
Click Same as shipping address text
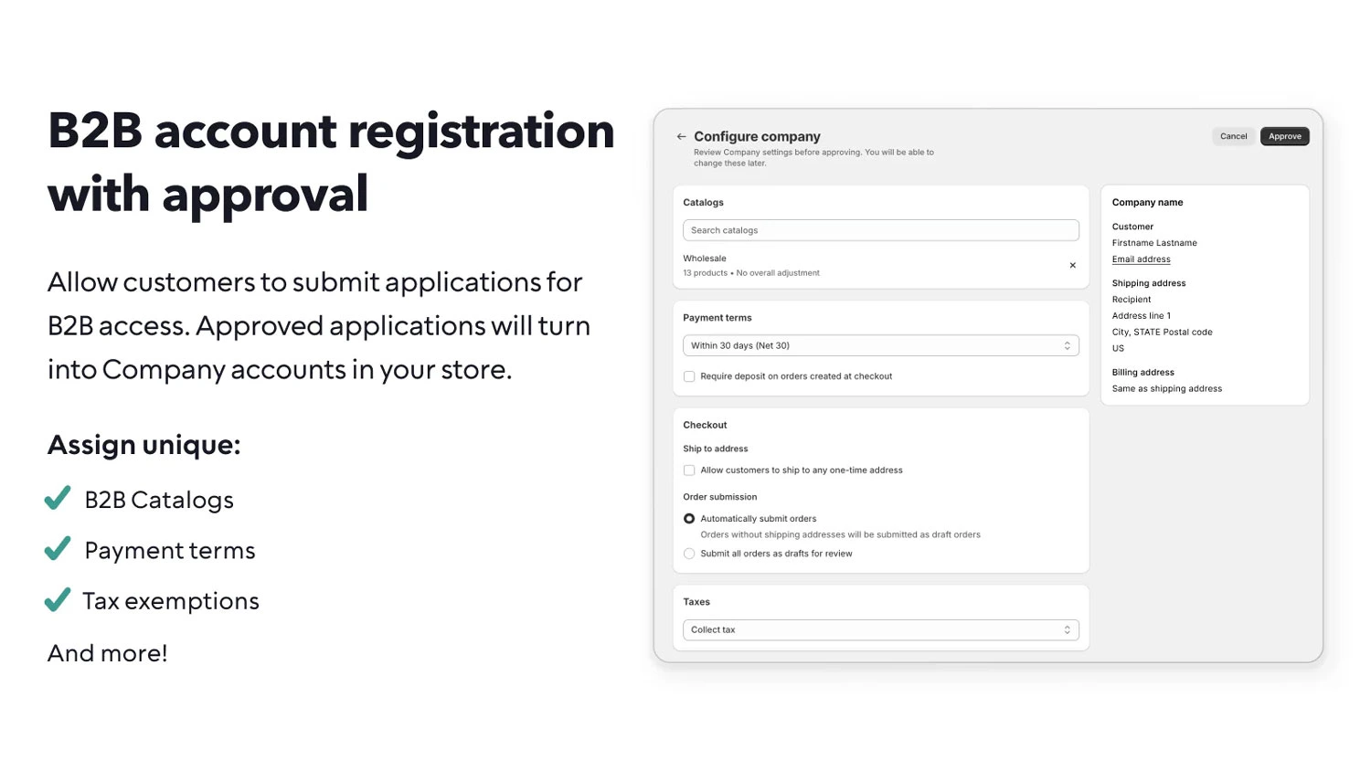pos(1166,389)
